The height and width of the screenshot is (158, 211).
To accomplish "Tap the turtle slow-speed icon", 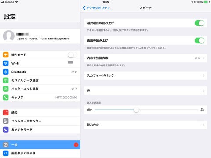I will 89,110.
